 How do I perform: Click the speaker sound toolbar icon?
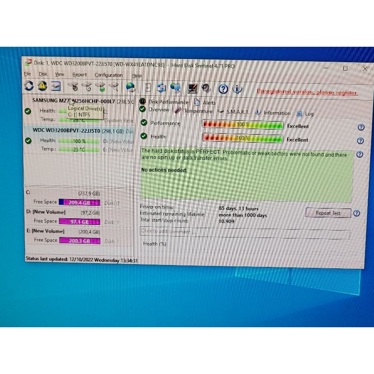coord(206,88)
